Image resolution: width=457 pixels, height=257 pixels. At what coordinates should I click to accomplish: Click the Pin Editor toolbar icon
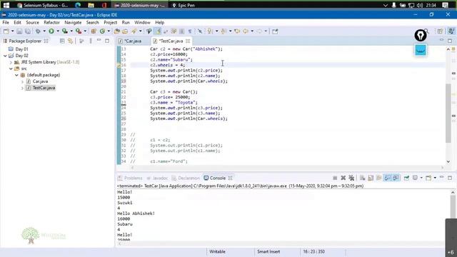click(275, 31)
